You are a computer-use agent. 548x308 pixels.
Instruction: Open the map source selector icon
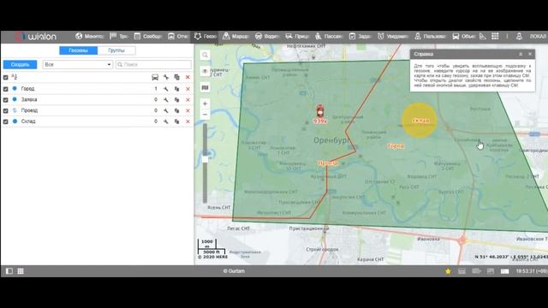click(205, 87)
